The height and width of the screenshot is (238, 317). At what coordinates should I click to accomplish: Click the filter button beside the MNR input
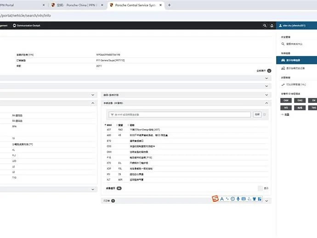257,114
